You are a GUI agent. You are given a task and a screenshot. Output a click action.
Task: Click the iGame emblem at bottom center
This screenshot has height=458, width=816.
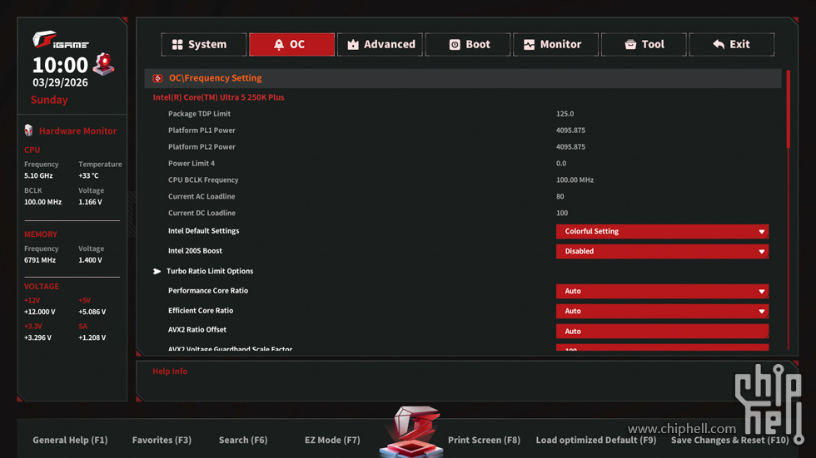point(411,431)
